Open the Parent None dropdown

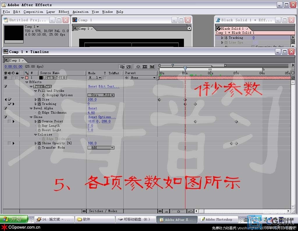(143, 78)
